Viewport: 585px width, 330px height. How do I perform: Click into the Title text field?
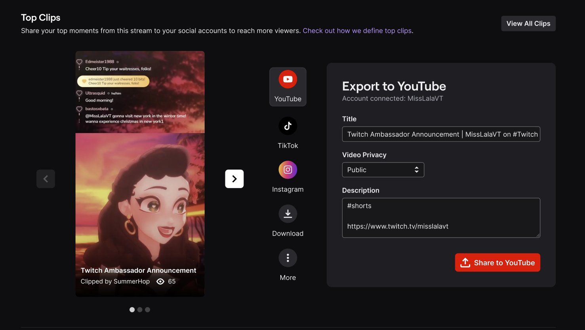tap(440, 134)
